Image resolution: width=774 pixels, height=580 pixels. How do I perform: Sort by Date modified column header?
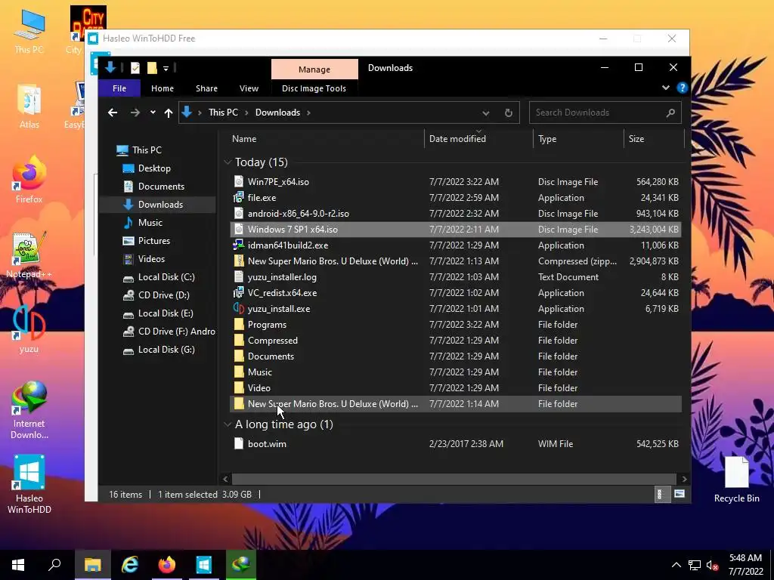point(478,139)
